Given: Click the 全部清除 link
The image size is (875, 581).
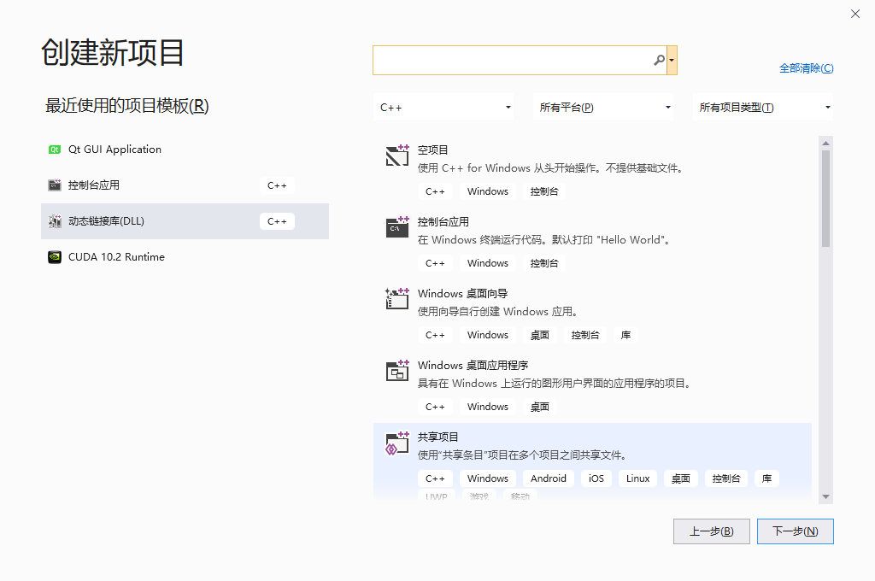Looking at the screenshot, I should 806,67.
